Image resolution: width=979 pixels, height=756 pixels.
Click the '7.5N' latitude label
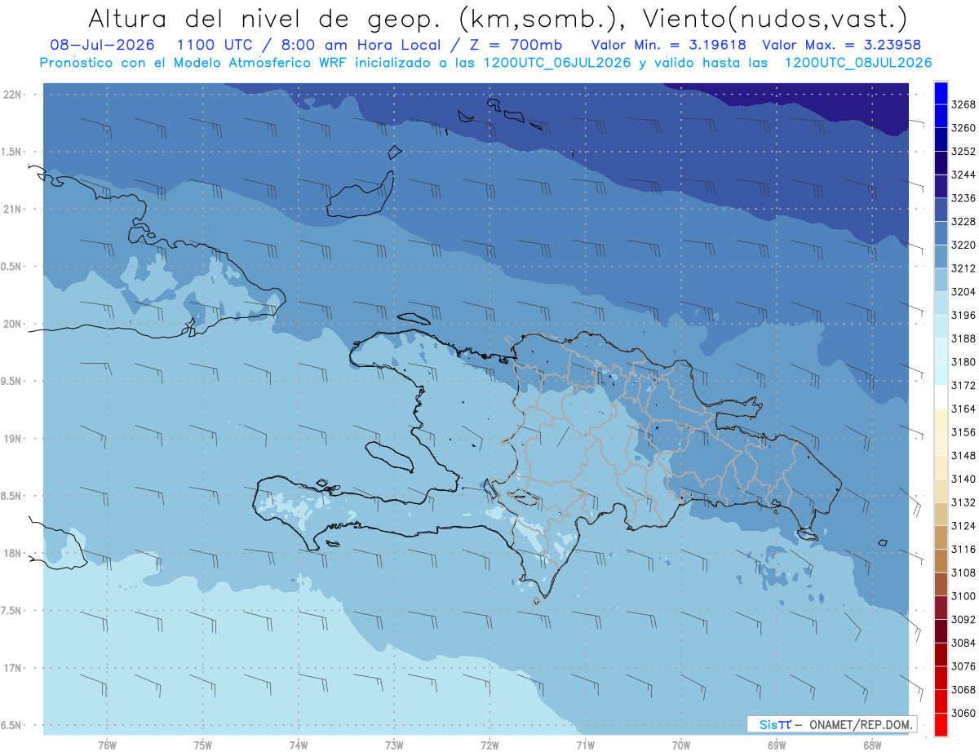point(12,611)
